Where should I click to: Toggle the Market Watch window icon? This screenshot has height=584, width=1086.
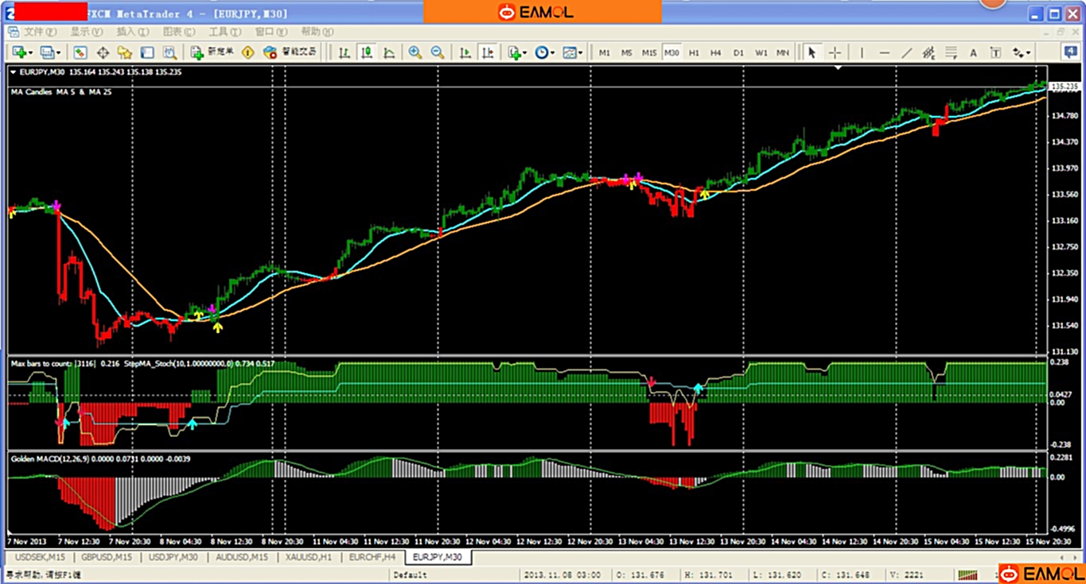[80, 52]
